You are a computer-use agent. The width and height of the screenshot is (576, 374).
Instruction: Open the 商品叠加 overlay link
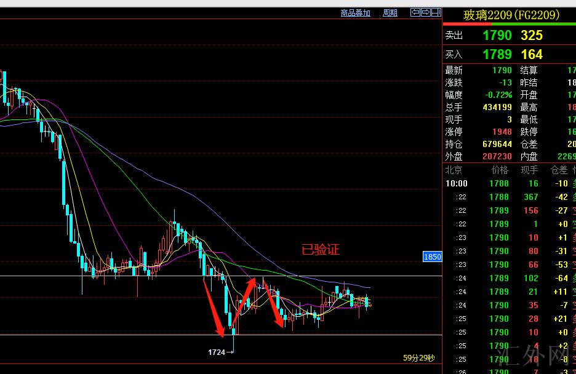tap(355, 13)
